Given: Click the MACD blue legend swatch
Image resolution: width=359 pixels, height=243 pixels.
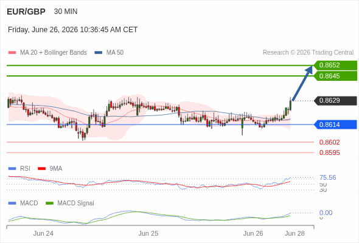Looking at the screenshot, I should pos(12,204).
